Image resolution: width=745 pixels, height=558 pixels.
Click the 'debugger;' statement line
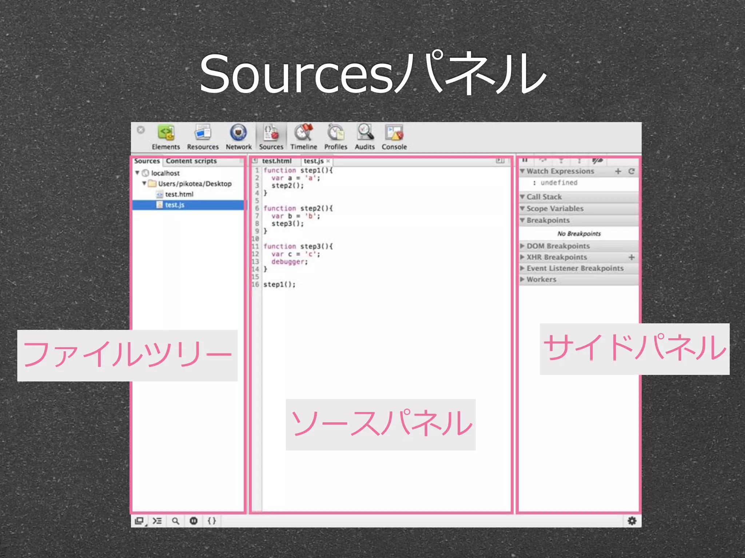290,262
